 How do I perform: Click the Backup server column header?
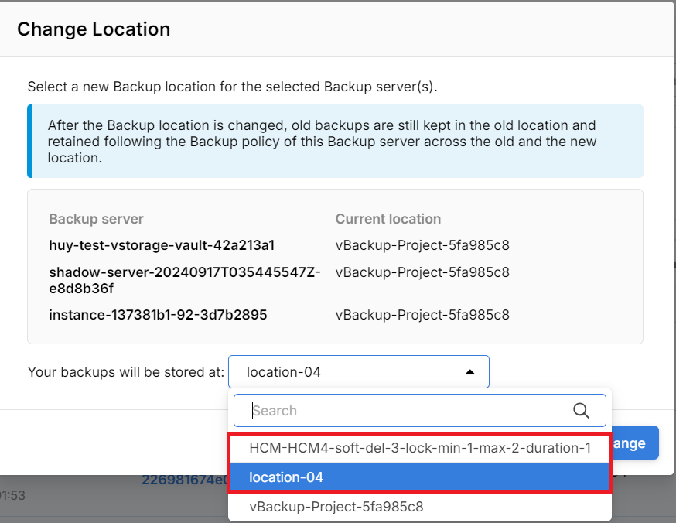pyautogui.click(x=96, y=219)
